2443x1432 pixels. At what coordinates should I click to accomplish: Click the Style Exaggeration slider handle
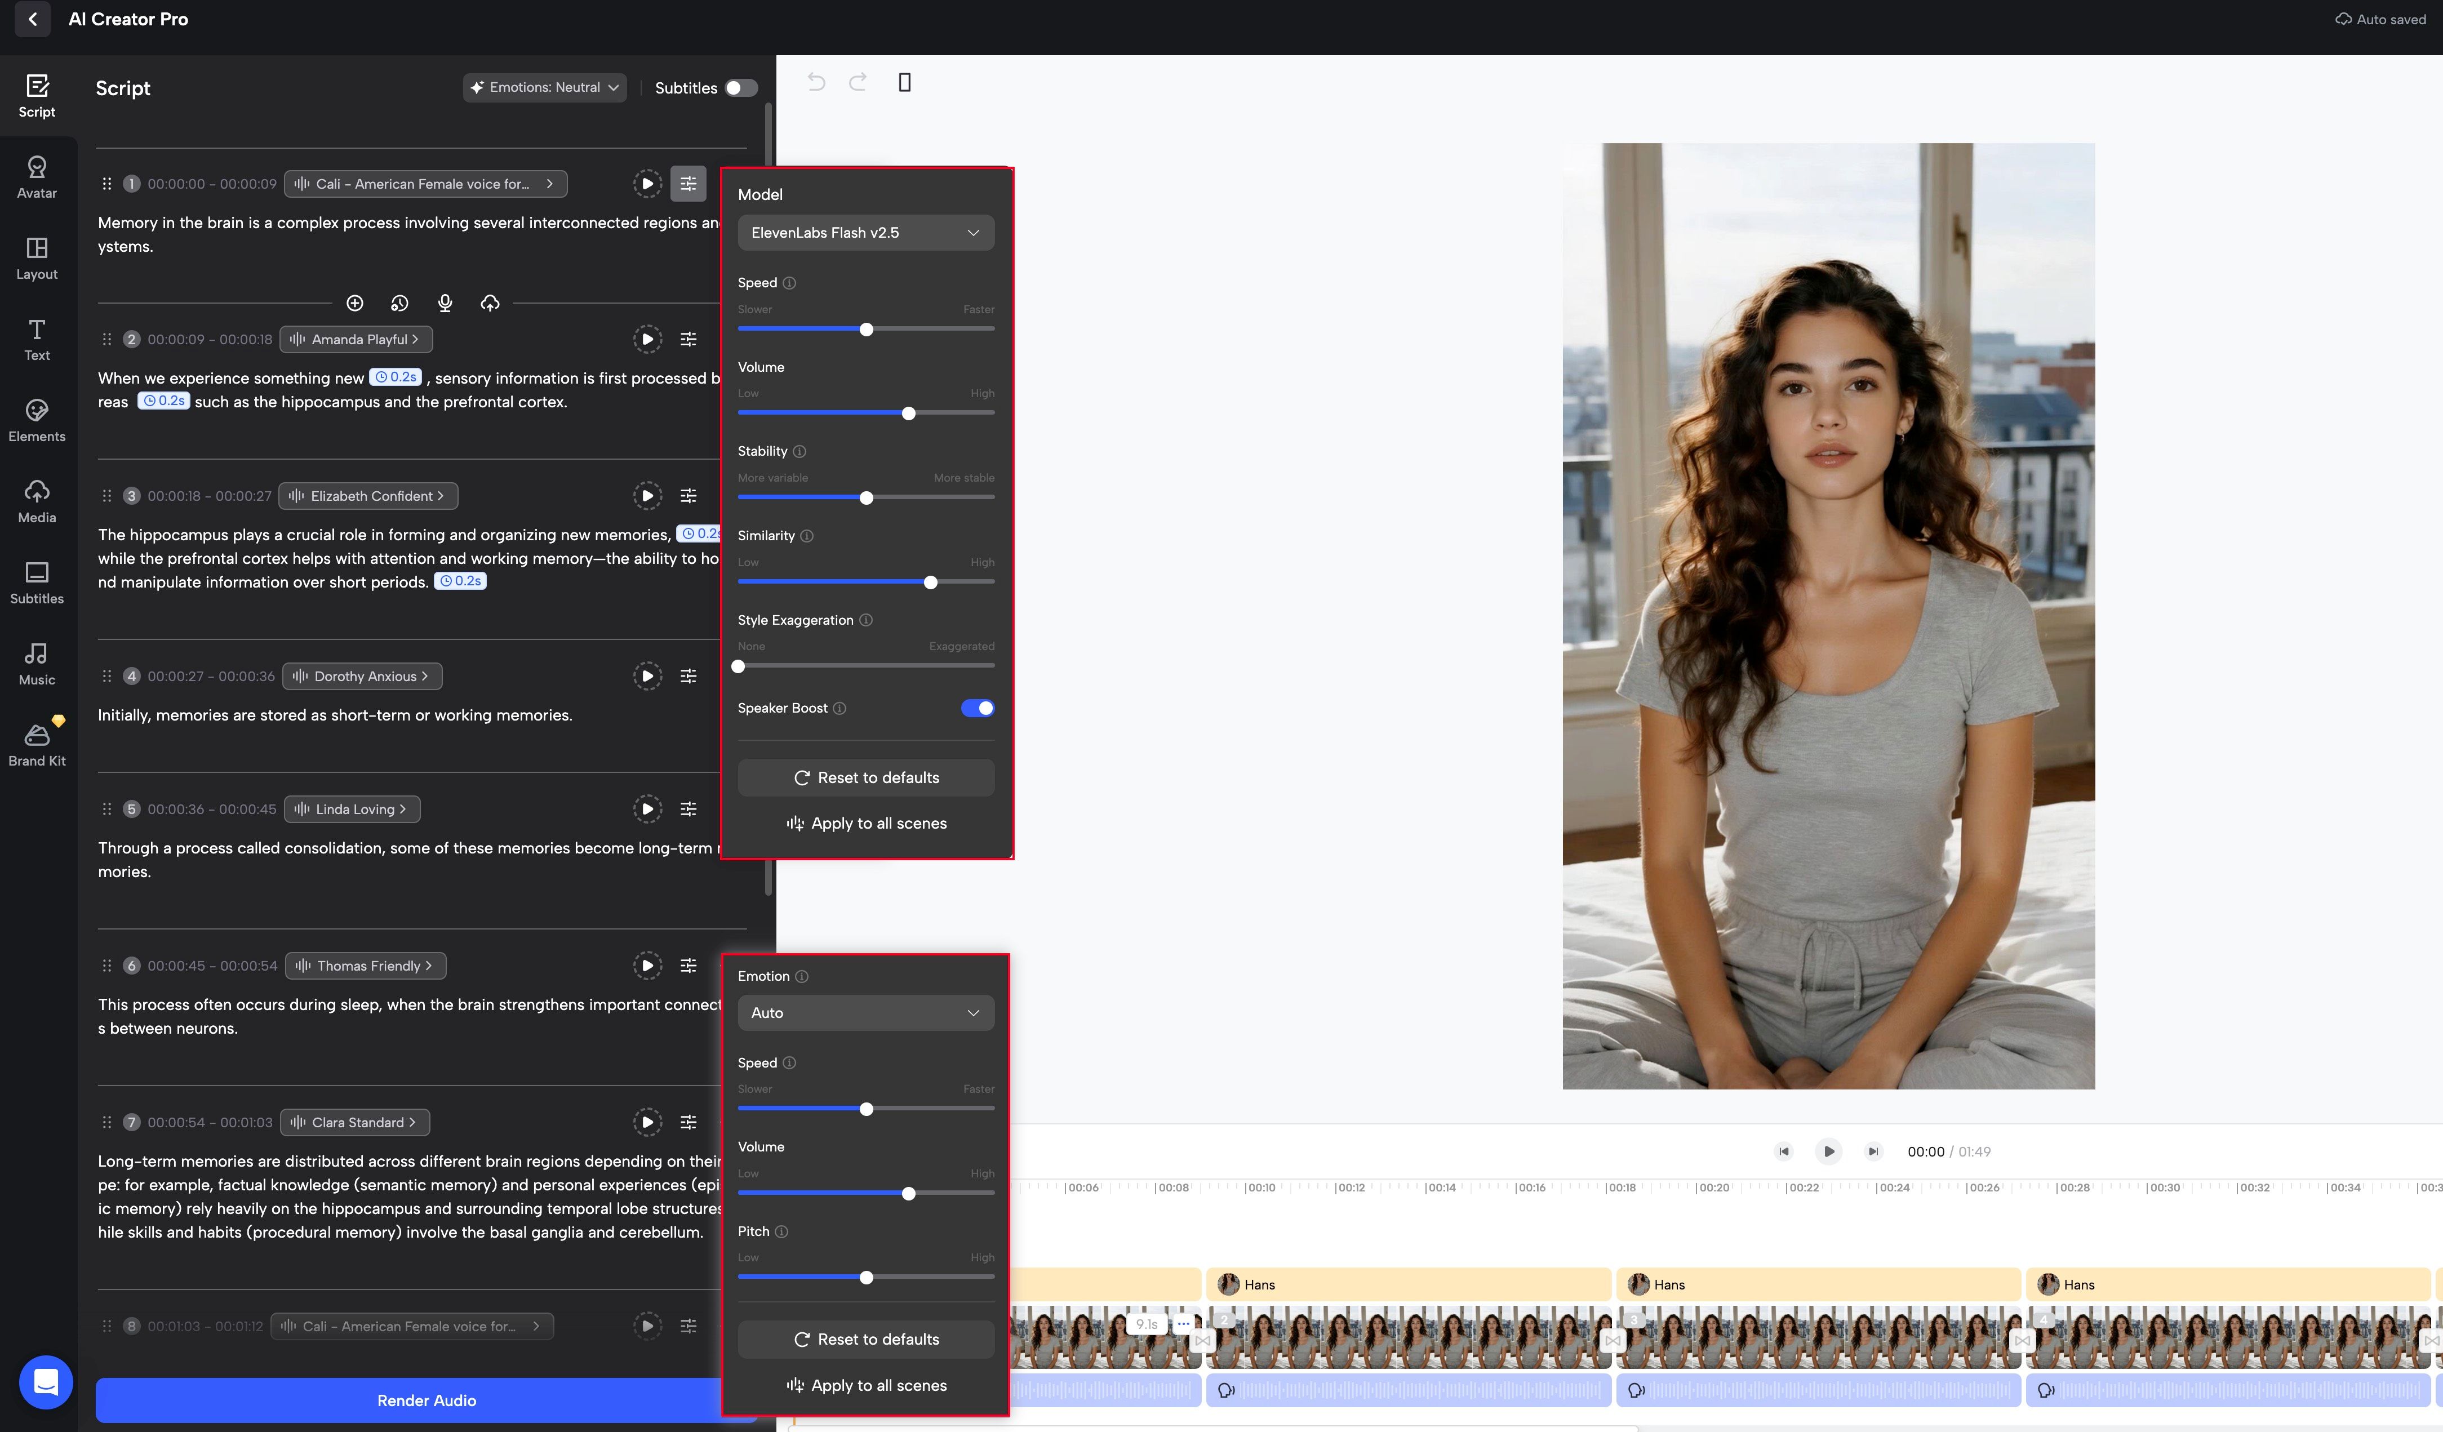pyautogui.click(x=739, y=666)
